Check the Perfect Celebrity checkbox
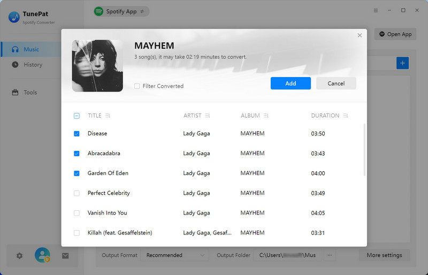 (77, 193)
